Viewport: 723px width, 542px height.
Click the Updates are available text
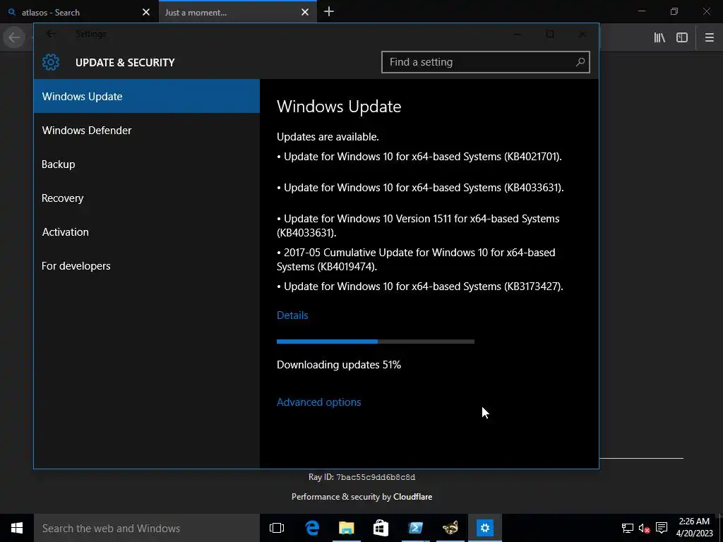point(328,137)
